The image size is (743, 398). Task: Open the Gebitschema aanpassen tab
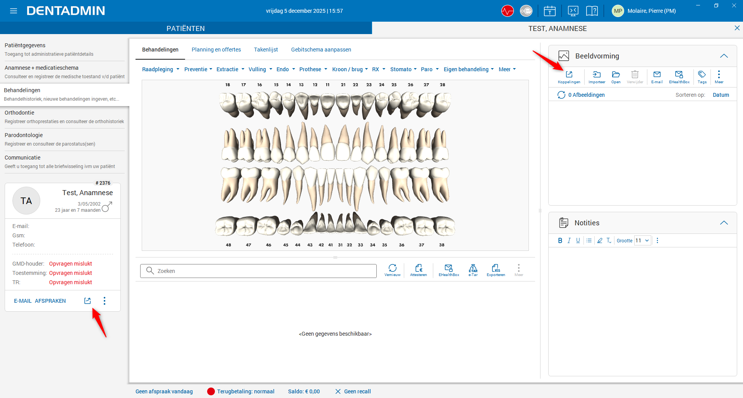(x=321, y=50)
